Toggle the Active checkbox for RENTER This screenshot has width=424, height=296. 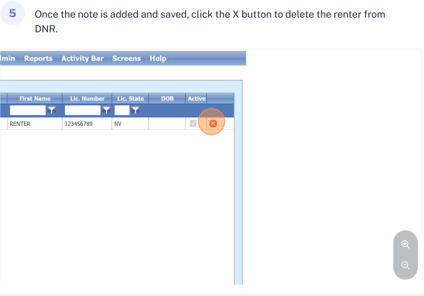pyautogui.click(x=193, y=124)
